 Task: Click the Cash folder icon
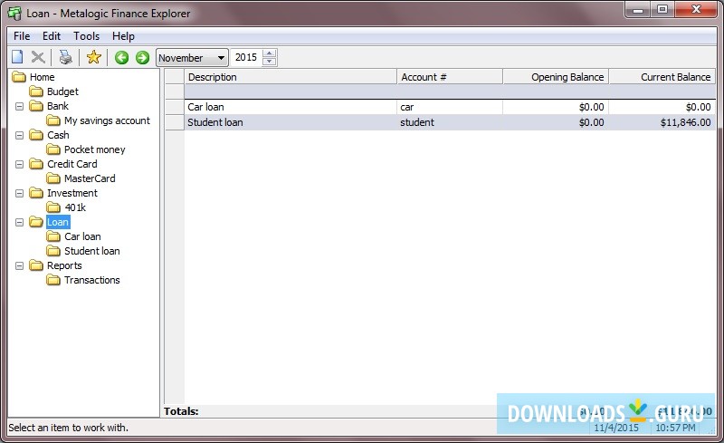pos(36,135)
